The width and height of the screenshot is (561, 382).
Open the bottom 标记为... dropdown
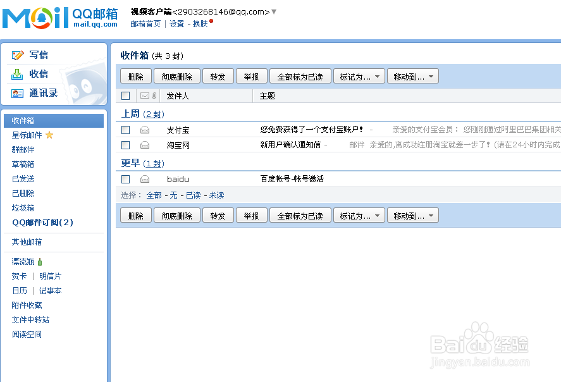tap(359, 215)
